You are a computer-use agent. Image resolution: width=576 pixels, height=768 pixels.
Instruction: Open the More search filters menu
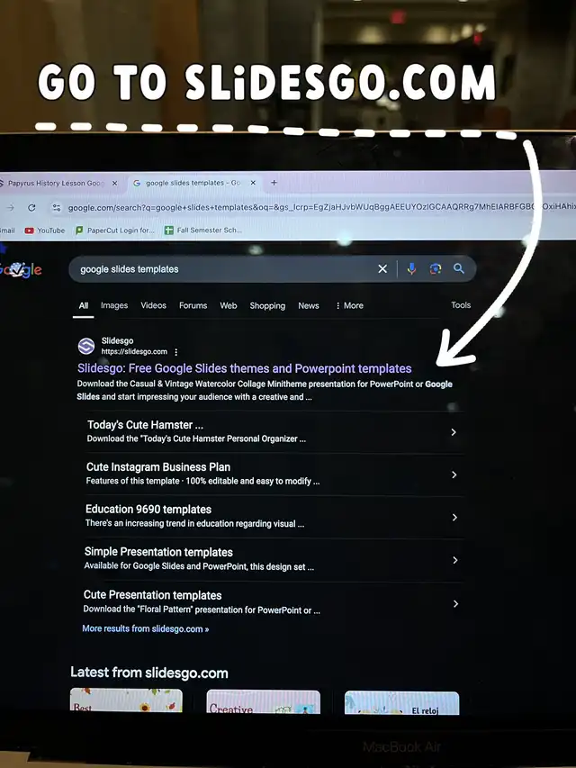click(x=349, y=305)
